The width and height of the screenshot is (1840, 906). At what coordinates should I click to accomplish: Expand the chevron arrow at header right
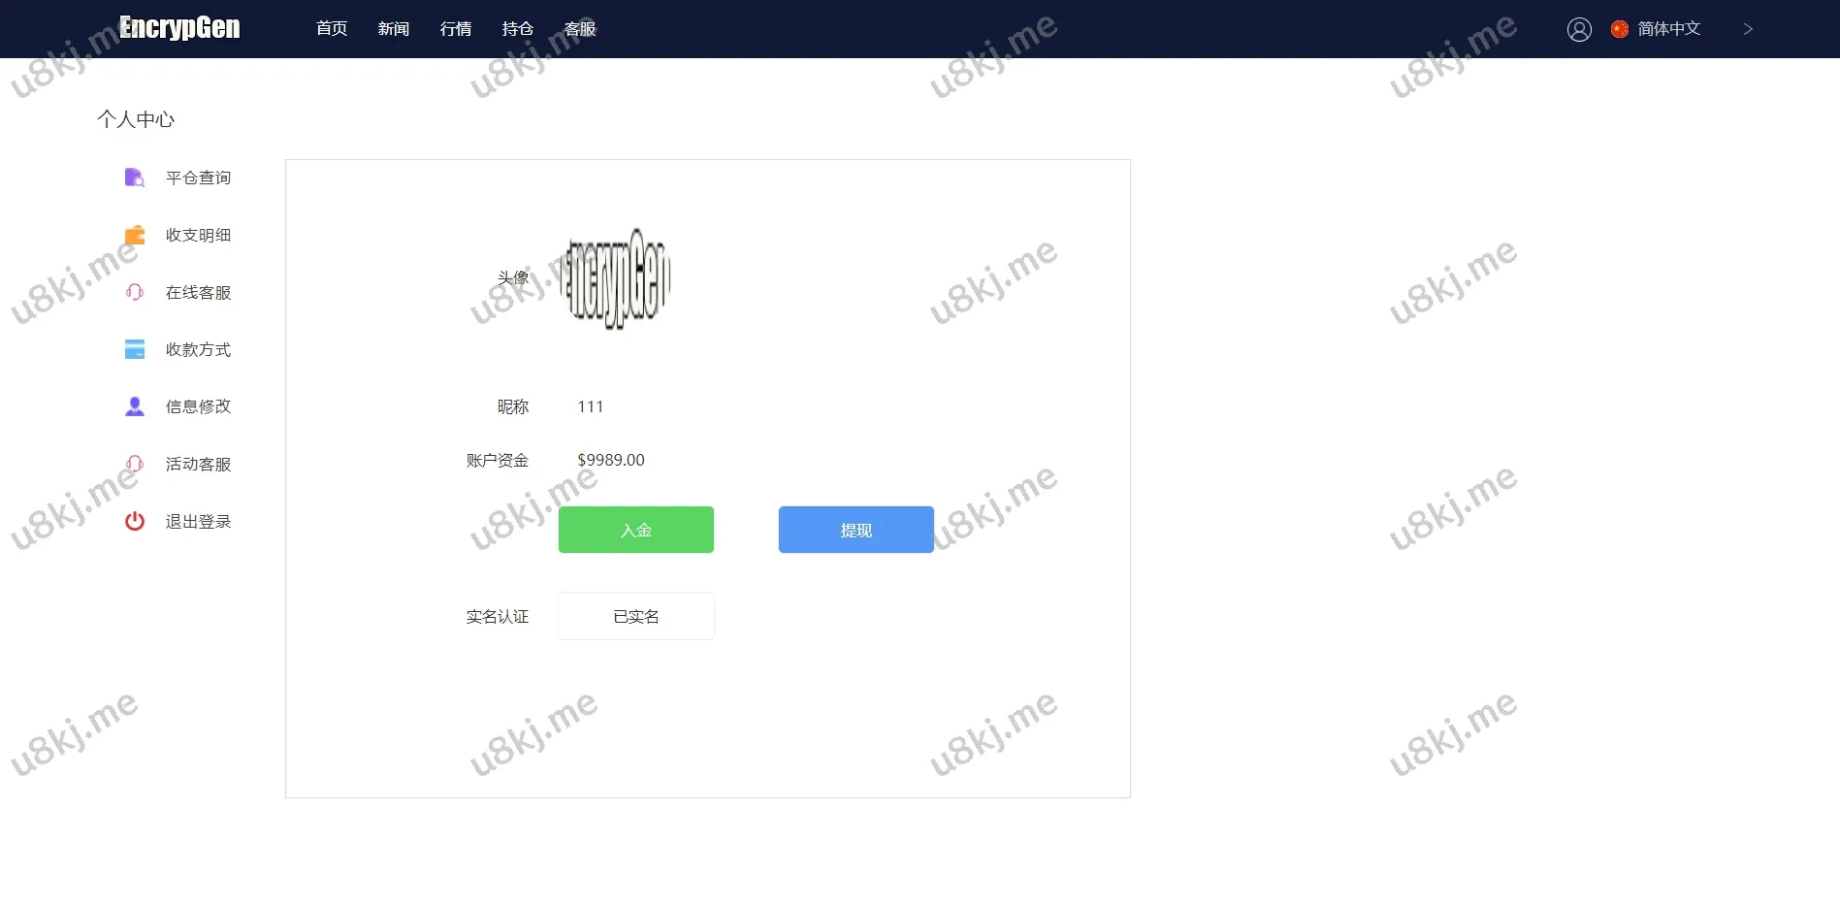1748,29
